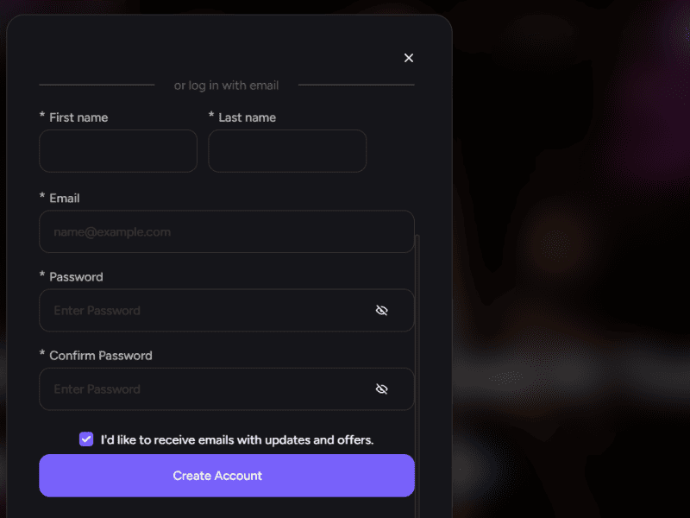This screenshot has height=518, width=690.
Task: Click the "First name" field label
Action: 78,117
